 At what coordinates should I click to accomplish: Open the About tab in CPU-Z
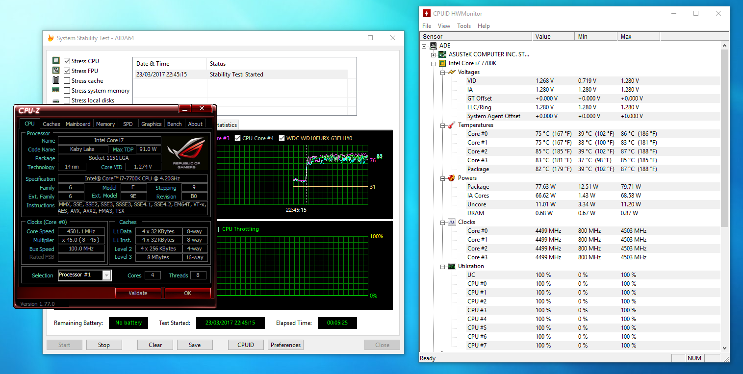(x=195, y=124)
